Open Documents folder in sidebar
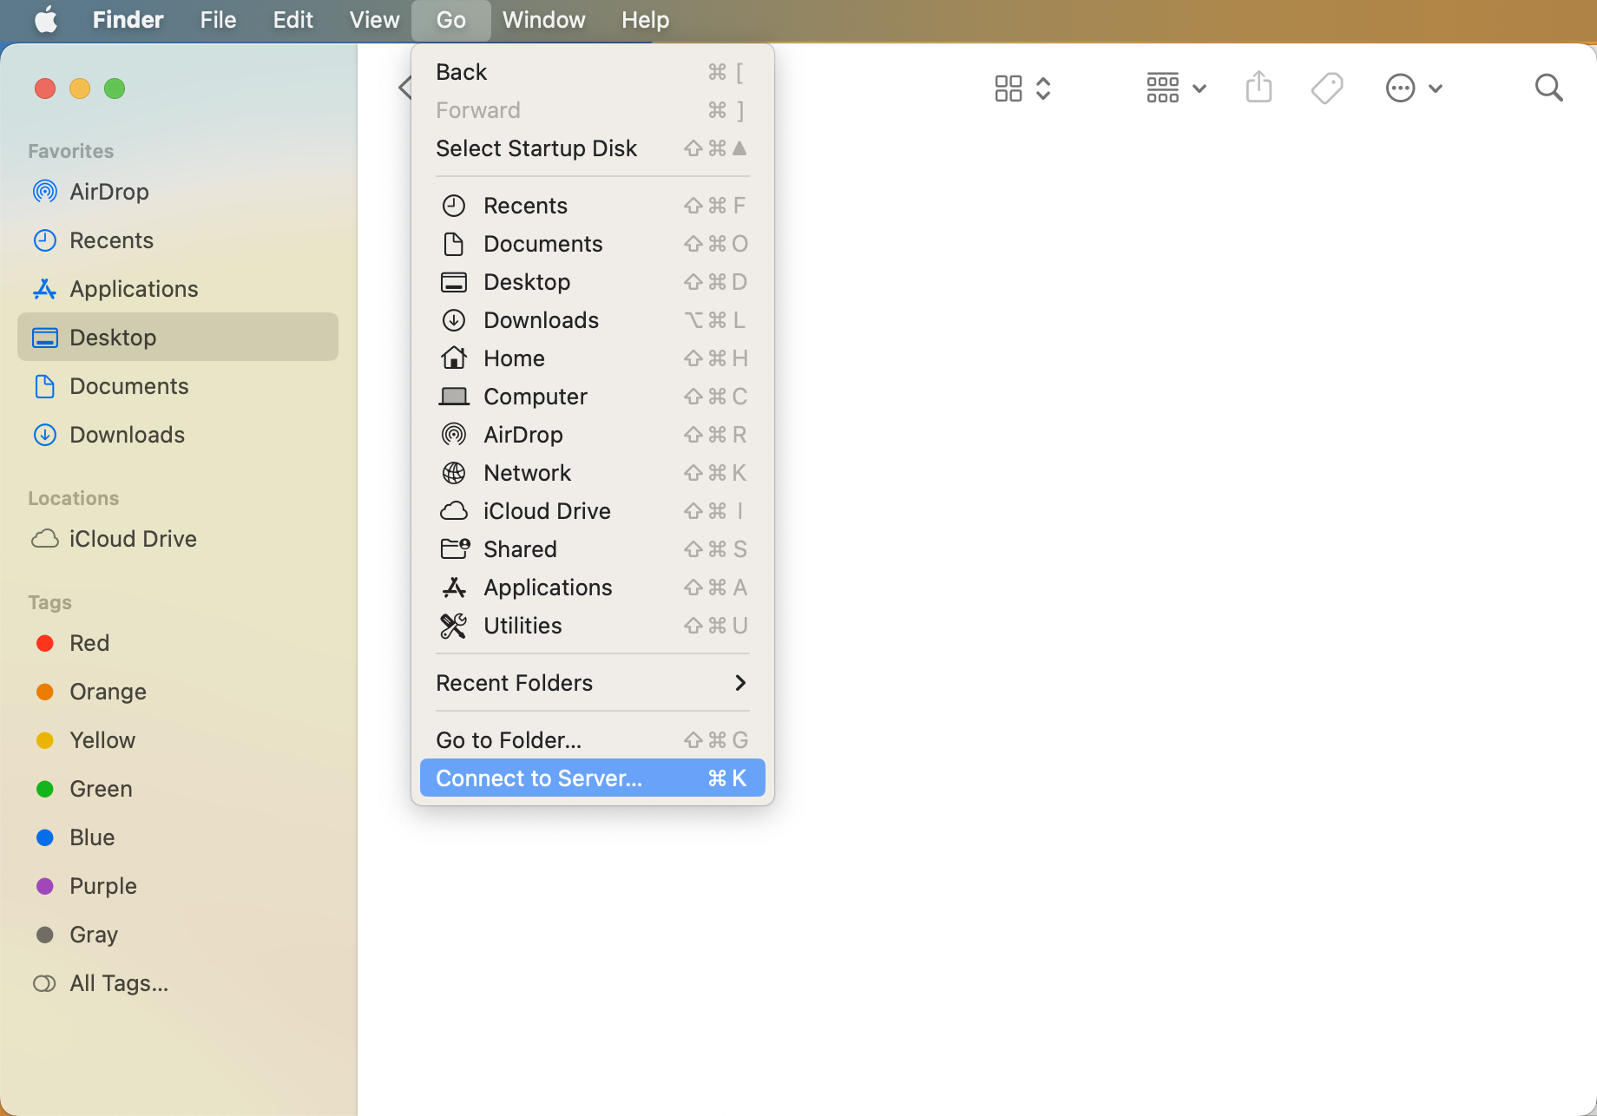 (x=128, y=386)
